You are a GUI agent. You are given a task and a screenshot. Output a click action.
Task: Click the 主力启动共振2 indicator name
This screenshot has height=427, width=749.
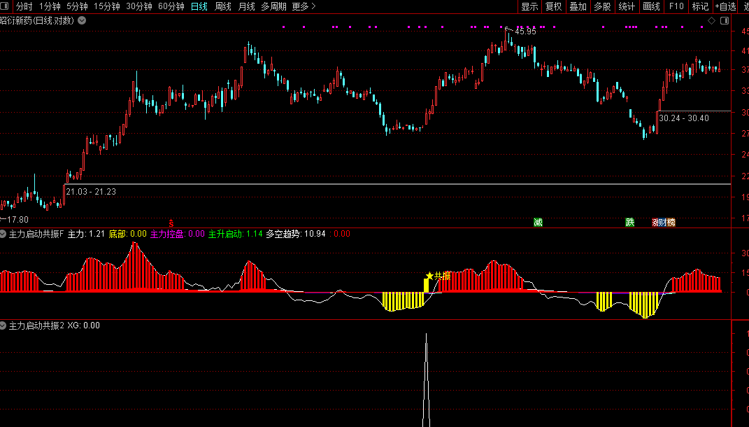[36, 325]
